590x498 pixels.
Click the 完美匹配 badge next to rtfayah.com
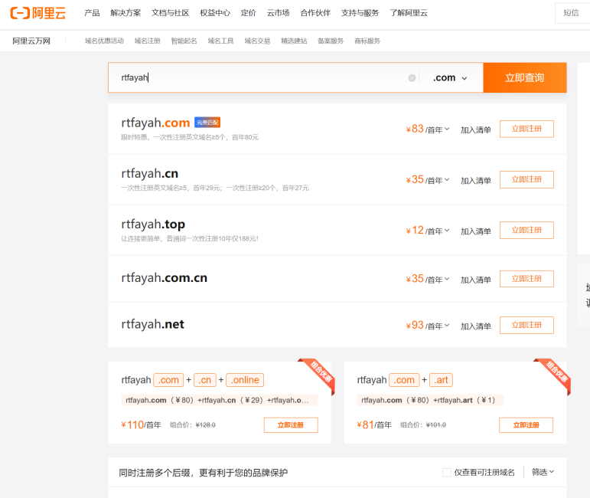point(207,123)
